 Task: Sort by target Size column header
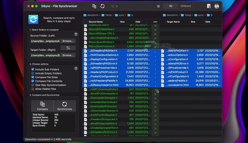point(193,22)
